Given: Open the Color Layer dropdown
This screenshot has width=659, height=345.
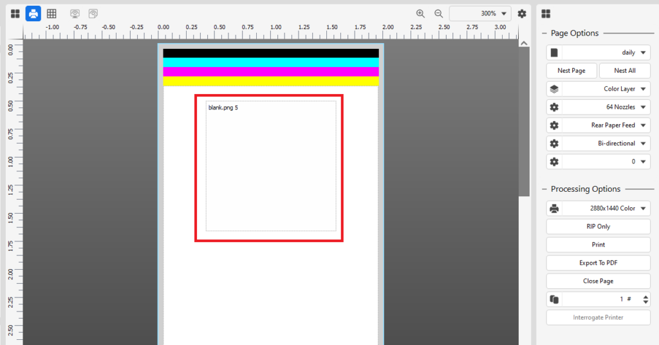Looking at the screenshot, I should pos(606,89).
